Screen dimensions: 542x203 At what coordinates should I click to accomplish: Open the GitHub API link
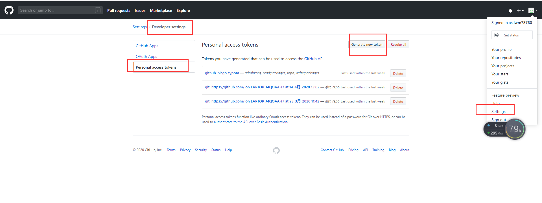coord(314,59)
